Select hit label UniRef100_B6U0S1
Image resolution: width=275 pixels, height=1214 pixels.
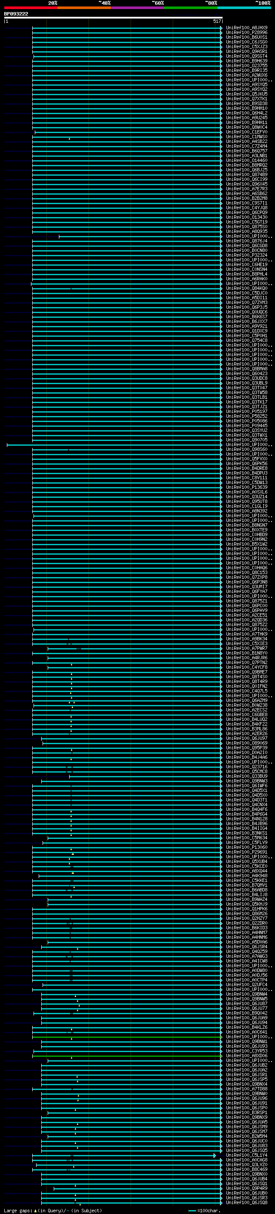(x=247, y=37)
